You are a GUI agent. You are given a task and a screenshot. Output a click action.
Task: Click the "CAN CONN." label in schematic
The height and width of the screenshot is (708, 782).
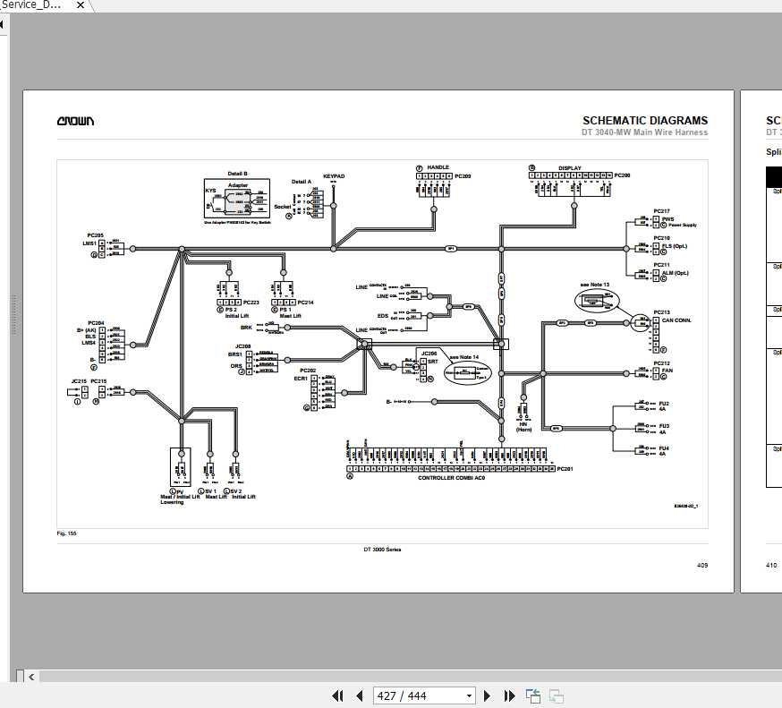pos(676,320)
